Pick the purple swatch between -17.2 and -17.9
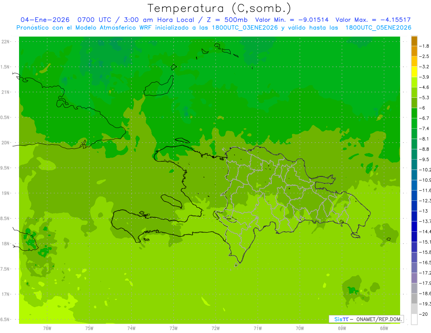This screenshot has width=431, height=333. click(x=414, y=278)
